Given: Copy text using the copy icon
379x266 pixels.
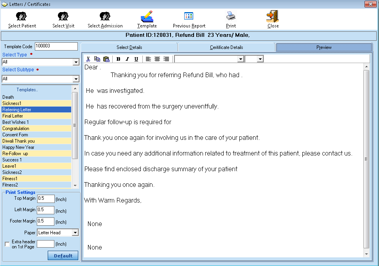Looking at the screenshot, I should tap(97, 59).
